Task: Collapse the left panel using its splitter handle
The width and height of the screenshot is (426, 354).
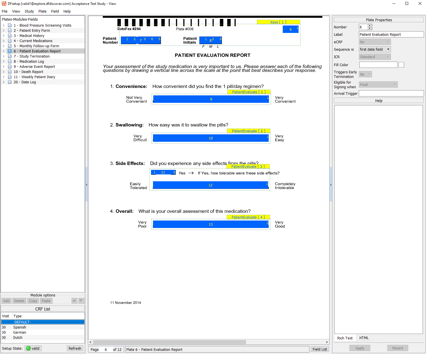Action: click(86, 185)
